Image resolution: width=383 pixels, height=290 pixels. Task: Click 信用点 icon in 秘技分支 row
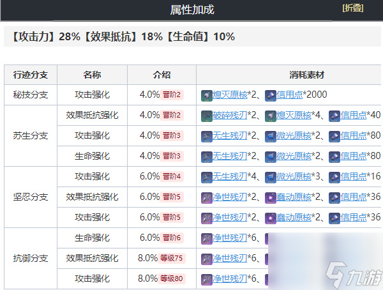271,96
